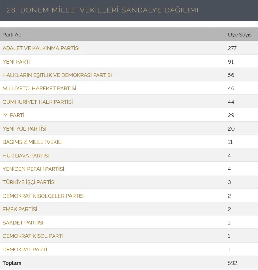
Task: Click YENİDEN REFAH PARTİSİ link
Action: (33, 169)
